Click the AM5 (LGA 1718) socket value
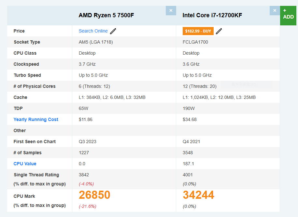This screenshot has height=217, width=298. coord(96,42)
